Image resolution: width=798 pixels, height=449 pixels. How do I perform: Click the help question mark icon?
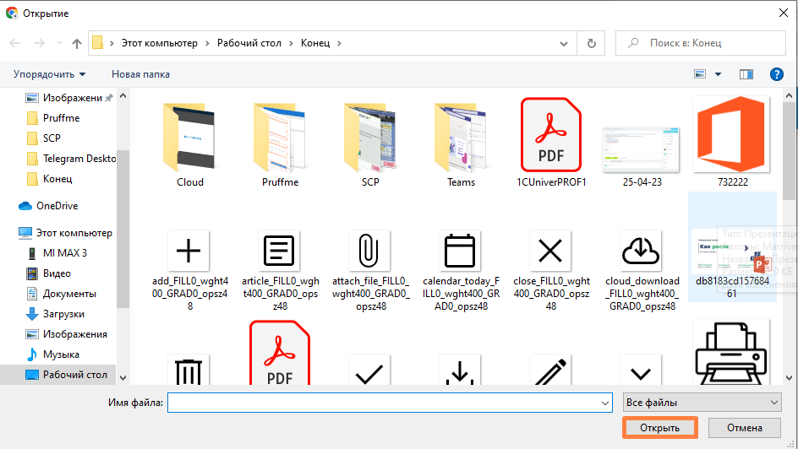point(776,74)
